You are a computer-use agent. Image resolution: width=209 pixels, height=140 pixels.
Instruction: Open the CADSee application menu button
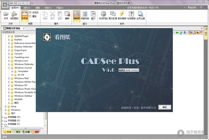pyautogui.click(x=5, y=5)
